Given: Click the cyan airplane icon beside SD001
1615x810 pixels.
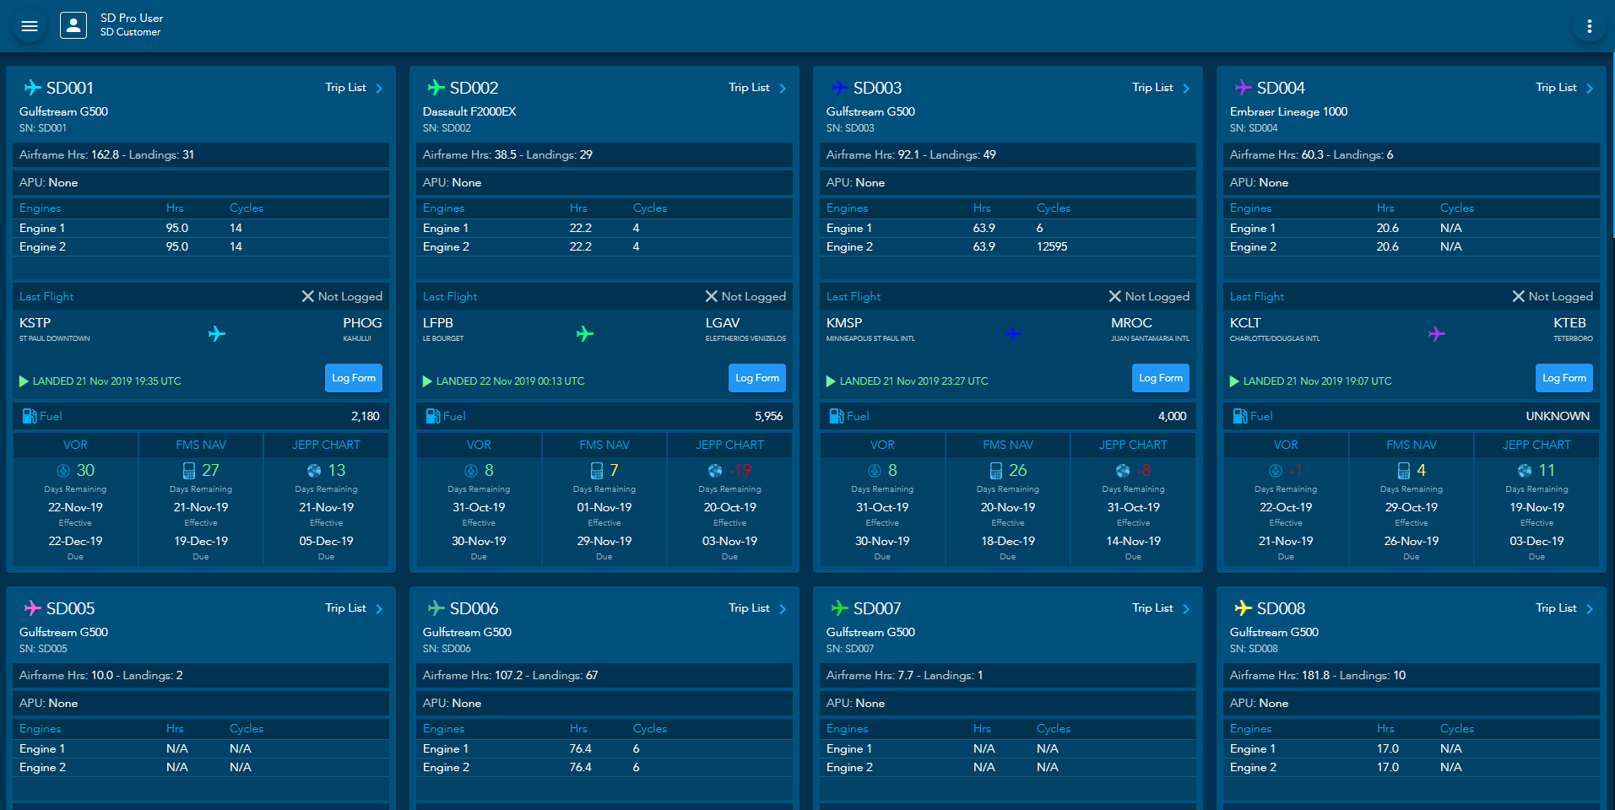Looking at the screenshot, I should point(32,87).
